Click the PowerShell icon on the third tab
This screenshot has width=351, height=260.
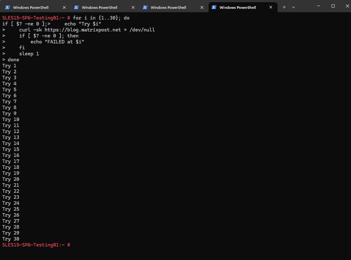click(145, 7)
